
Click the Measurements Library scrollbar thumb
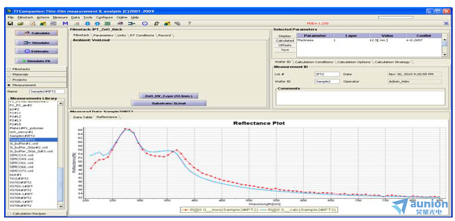[60, 184]
